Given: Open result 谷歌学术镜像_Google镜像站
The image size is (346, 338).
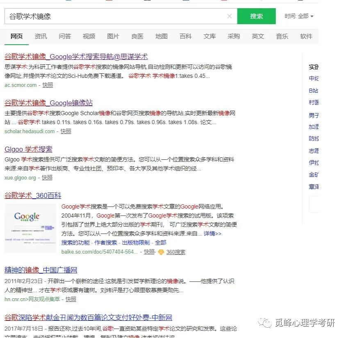Looking at the screenshot, I should coord(48,103).
